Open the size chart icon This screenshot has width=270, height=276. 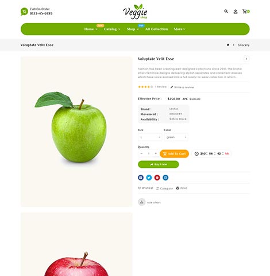pyautogui.click(x=142, y=202)
